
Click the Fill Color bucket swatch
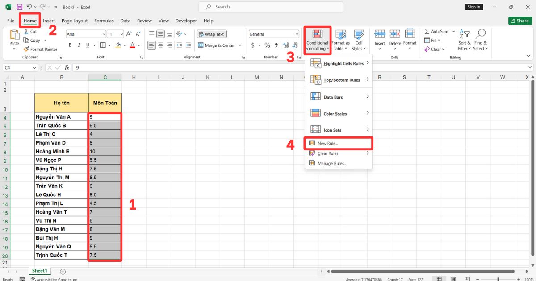coord(118,45)
